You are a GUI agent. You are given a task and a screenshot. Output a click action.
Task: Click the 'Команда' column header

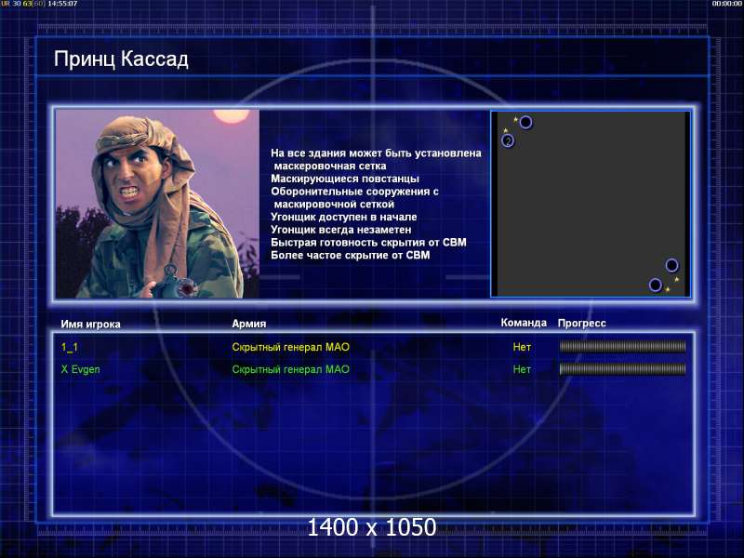pos(524,323)
